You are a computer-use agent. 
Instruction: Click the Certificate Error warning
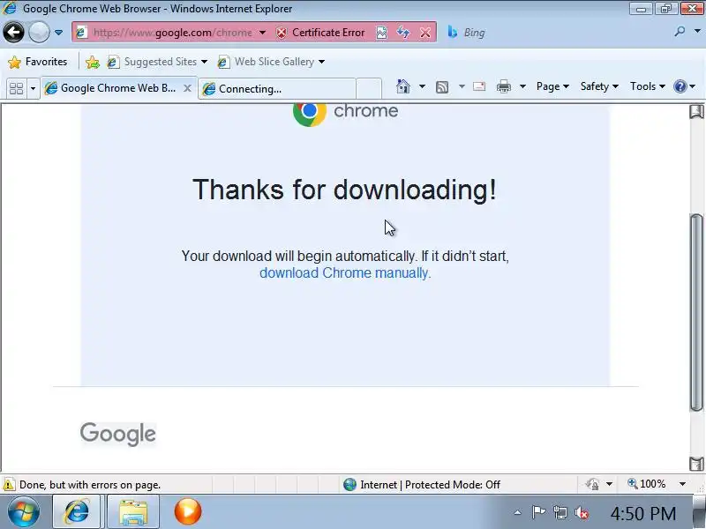320,33
